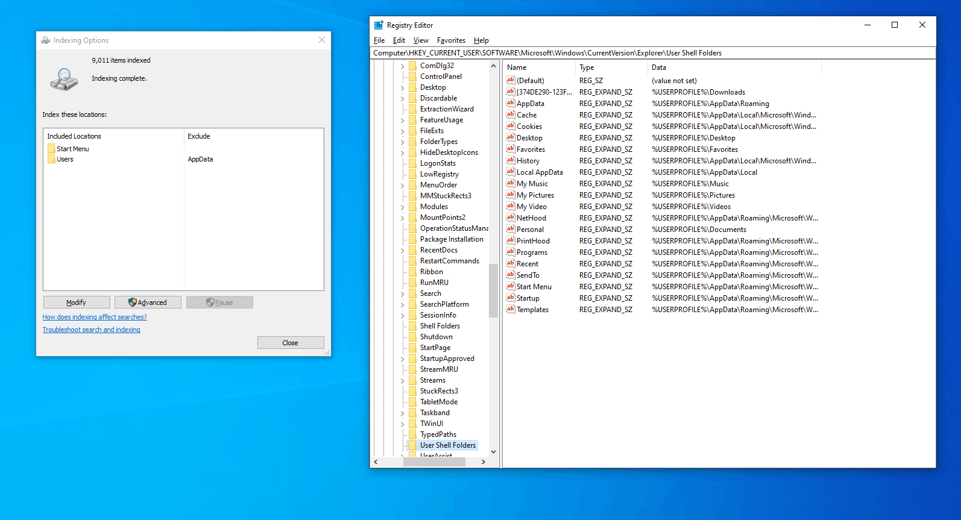This screenshot has width=961, height=520.
Task: Select the Local AppData value name
Action: (x=540, y=172)
